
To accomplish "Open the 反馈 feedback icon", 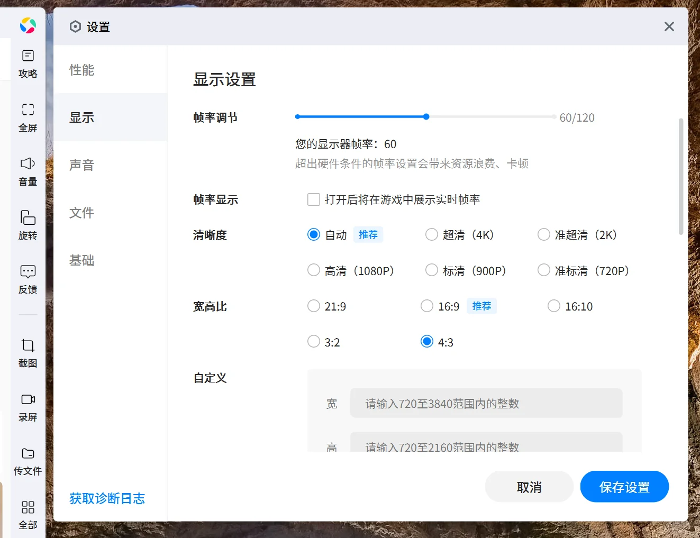I will coord(28,279).
